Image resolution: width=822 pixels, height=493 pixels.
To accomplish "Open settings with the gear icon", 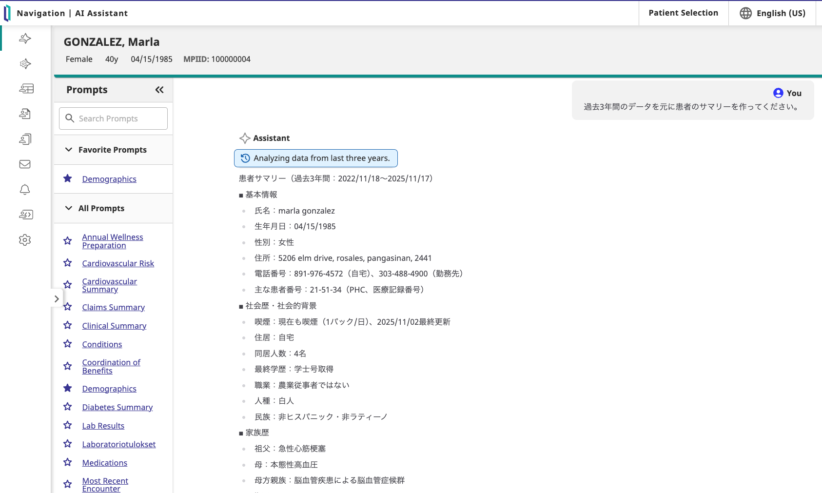I will click(25, 239).
